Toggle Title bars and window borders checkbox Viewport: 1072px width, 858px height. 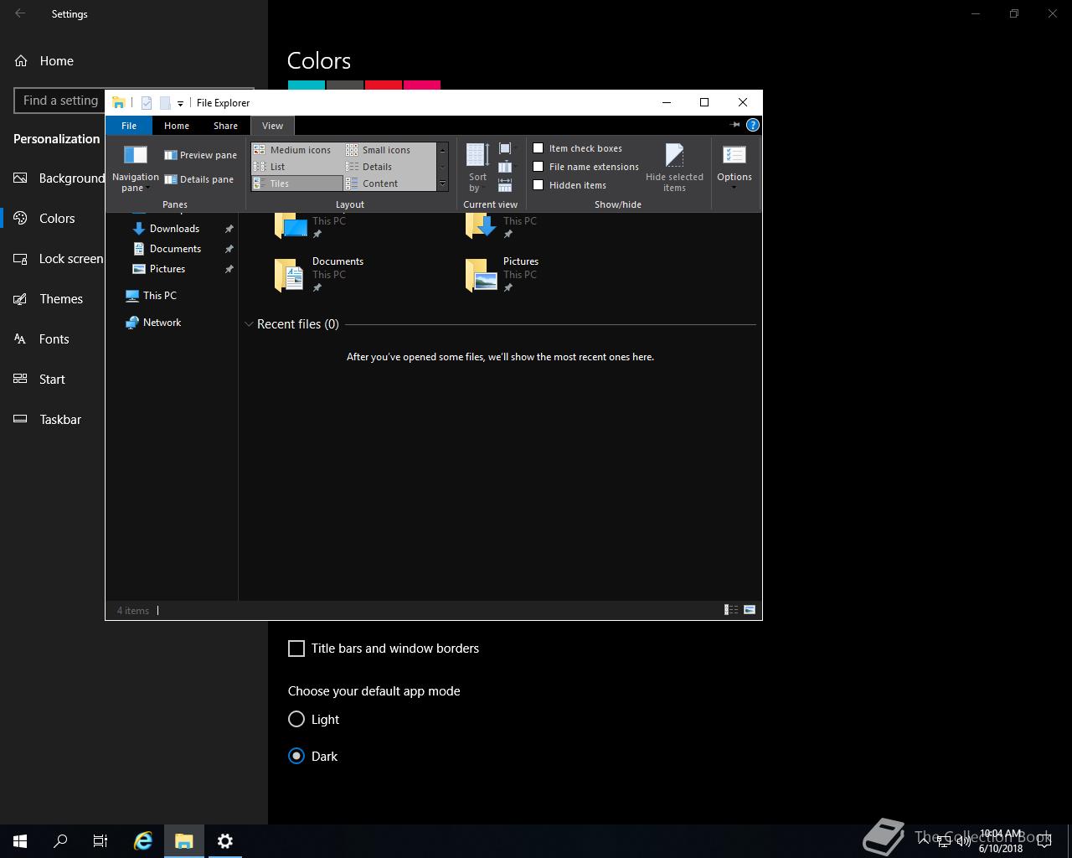tap(296, 649)
